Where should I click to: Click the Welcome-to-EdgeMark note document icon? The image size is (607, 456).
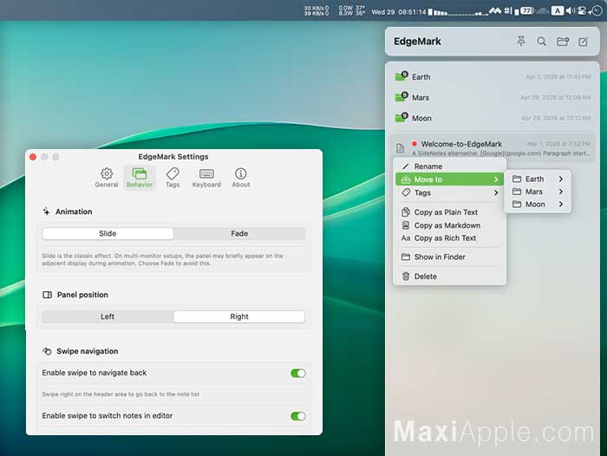click(x=401, y=148)
